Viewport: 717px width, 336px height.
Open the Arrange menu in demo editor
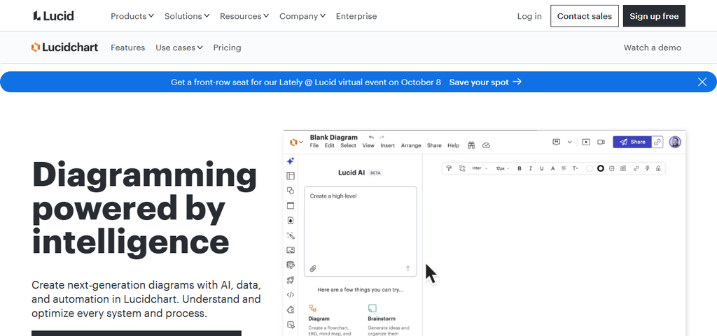411,145
